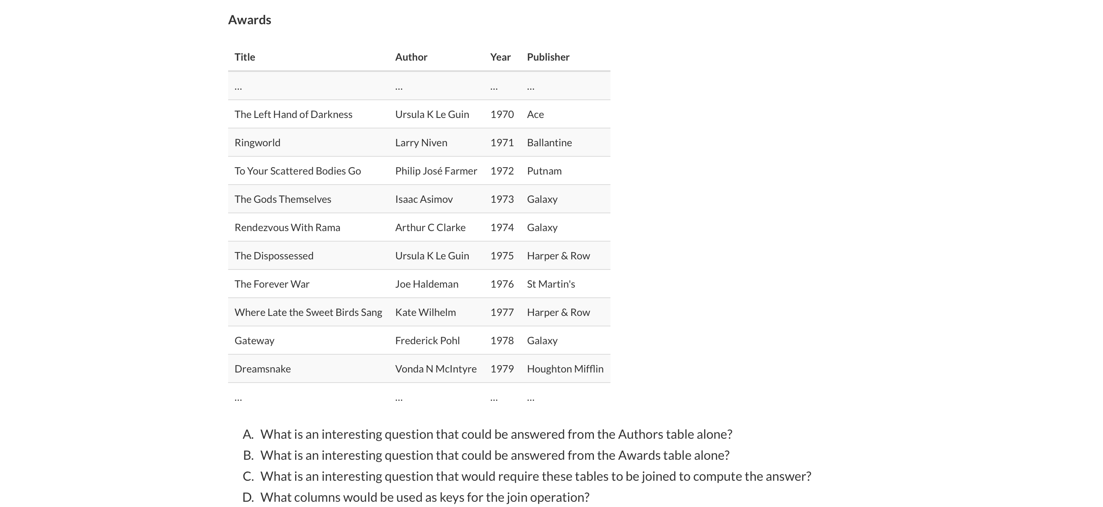Viewport: 1103px width, 507px height.
Task: Click Harper & Row in The Dispossessed row
Action: 558,256
